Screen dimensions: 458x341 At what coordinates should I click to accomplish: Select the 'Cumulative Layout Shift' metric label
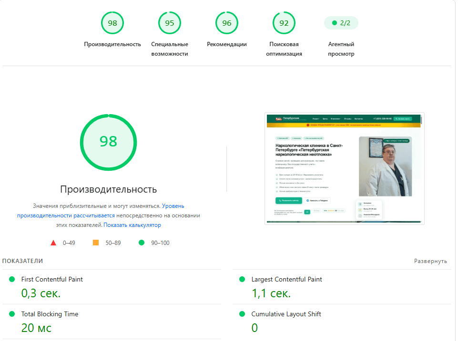pos(286,314)
